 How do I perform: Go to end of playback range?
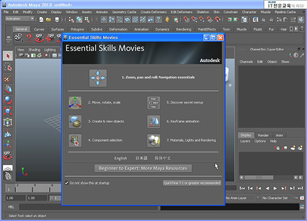(x=300, y=188)
